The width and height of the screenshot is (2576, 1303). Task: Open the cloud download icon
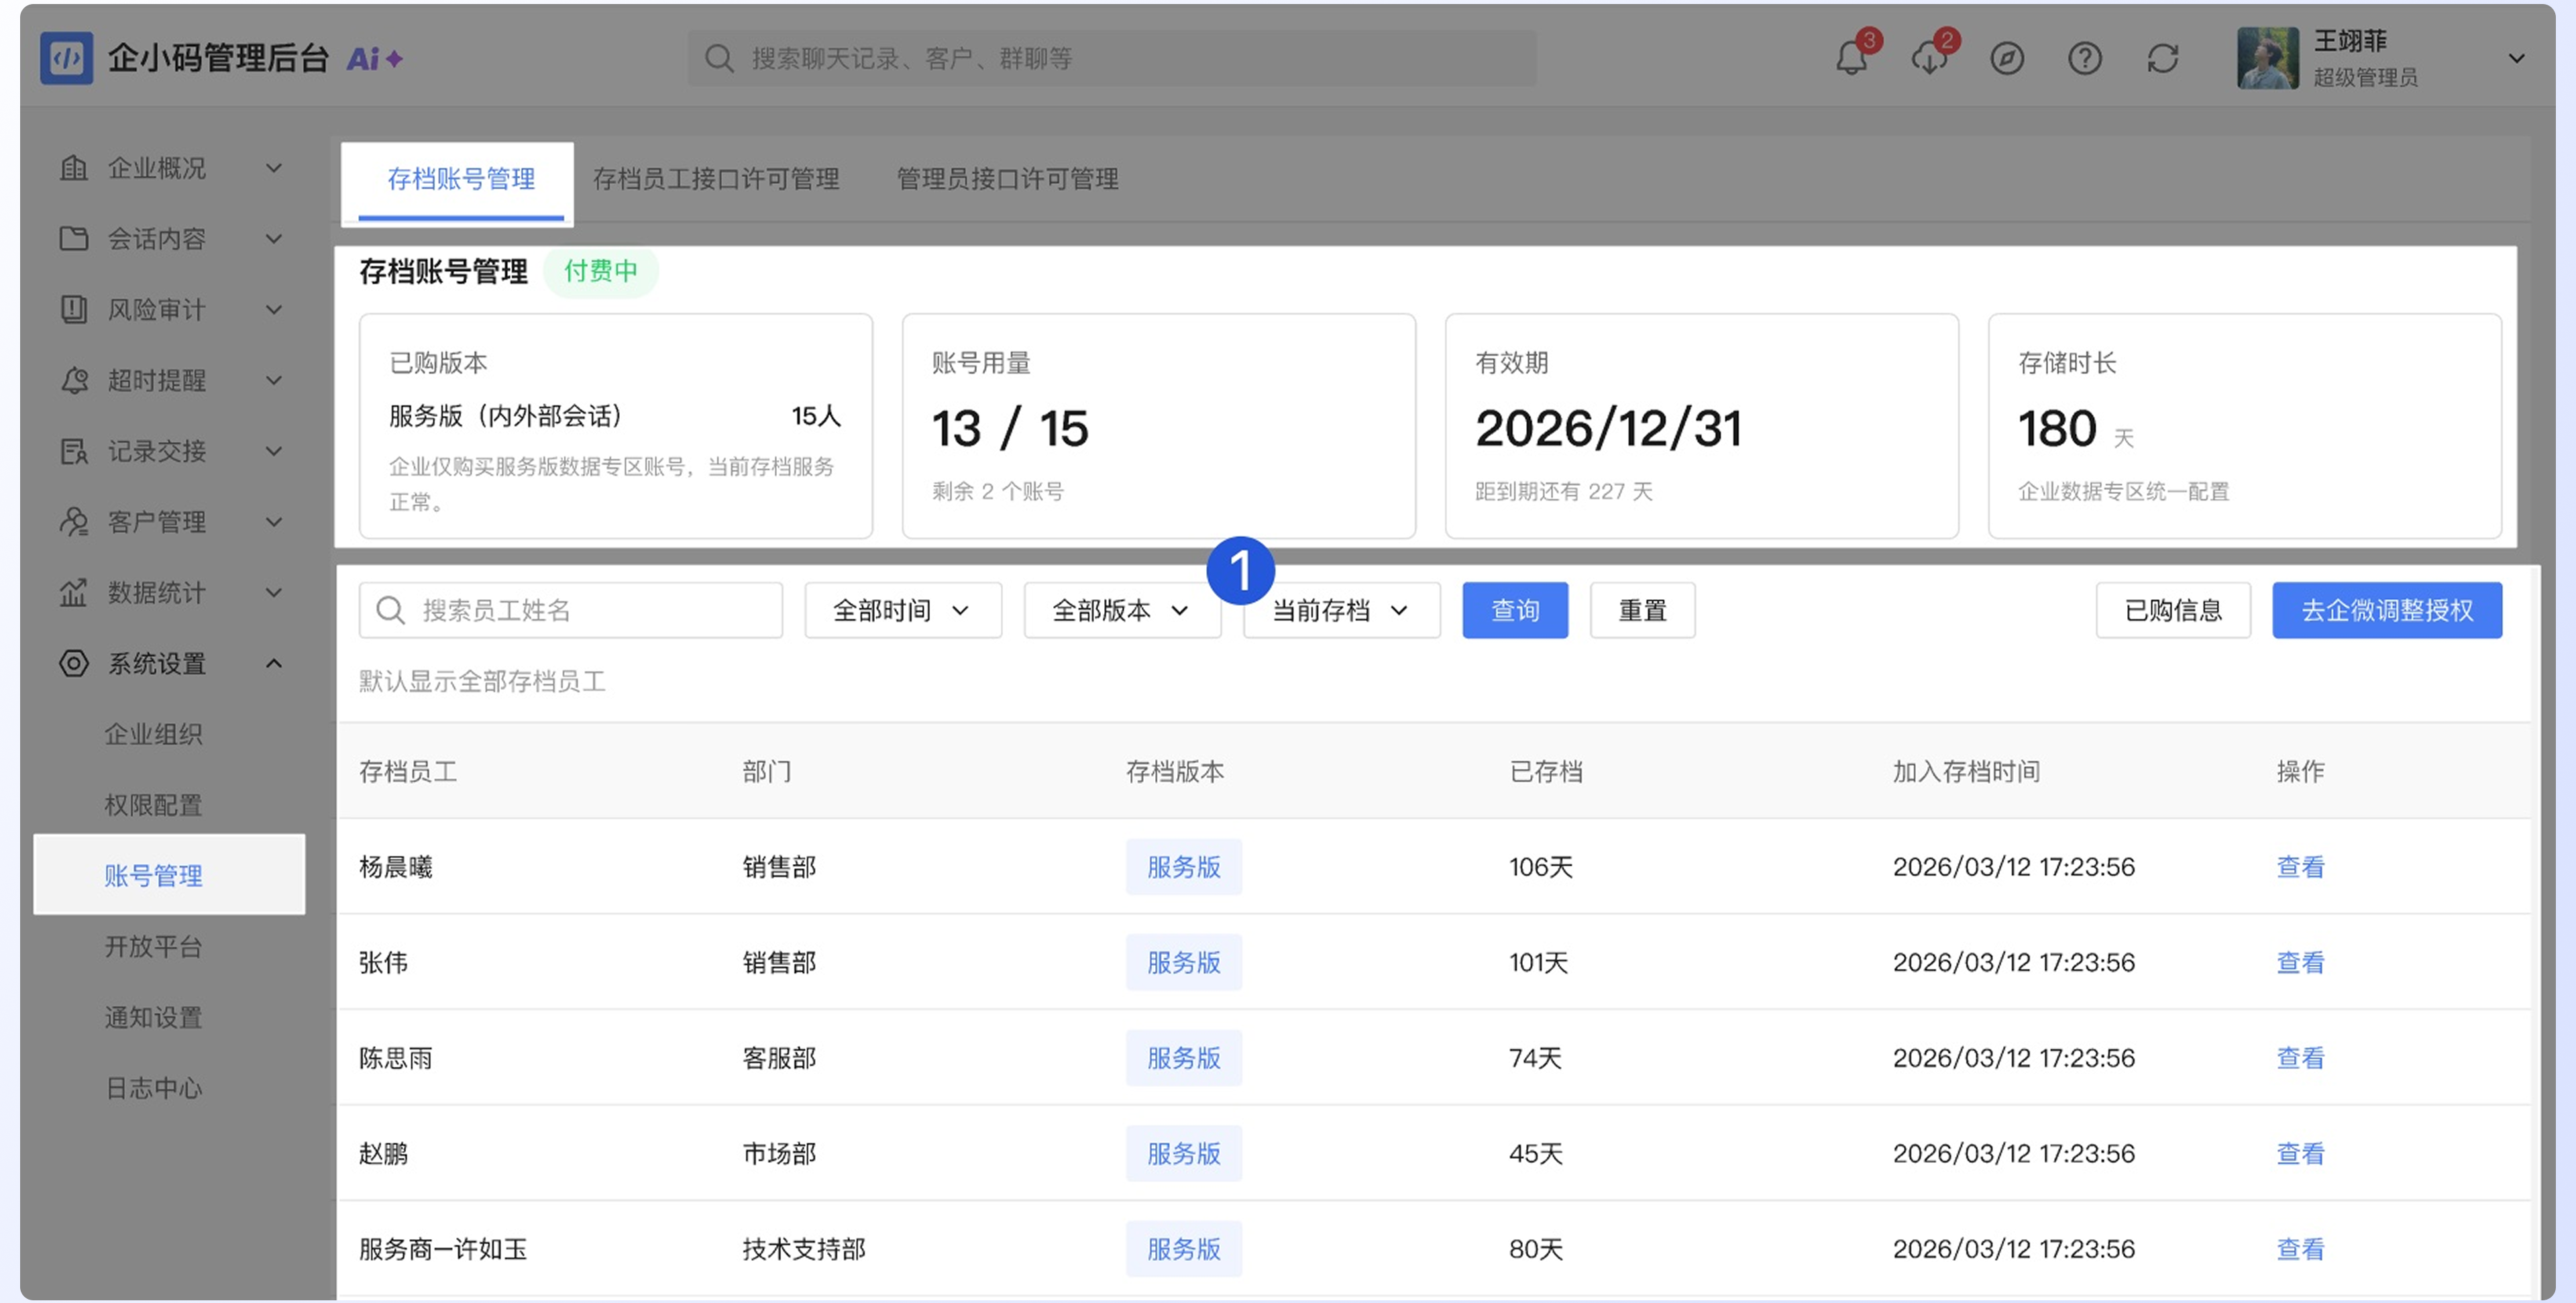point(1929,58)
